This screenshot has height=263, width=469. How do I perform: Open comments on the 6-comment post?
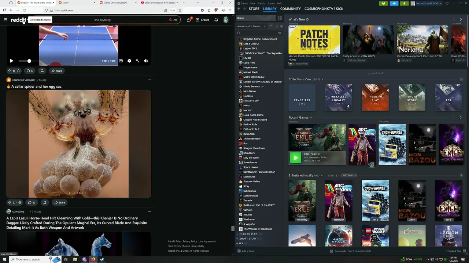point(30,71)
